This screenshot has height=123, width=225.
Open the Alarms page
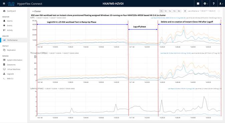tap(10, 21)
